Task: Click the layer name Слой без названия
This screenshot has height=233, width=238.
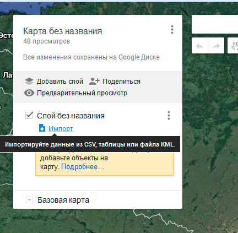Action: (71, 116)
